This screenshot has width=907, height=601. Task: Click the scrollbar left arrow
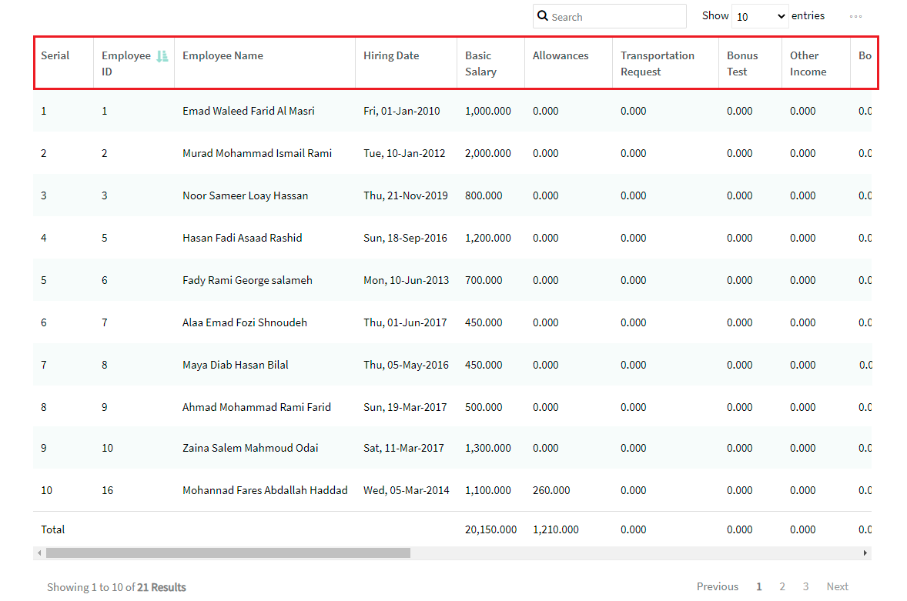coord(39,553)
